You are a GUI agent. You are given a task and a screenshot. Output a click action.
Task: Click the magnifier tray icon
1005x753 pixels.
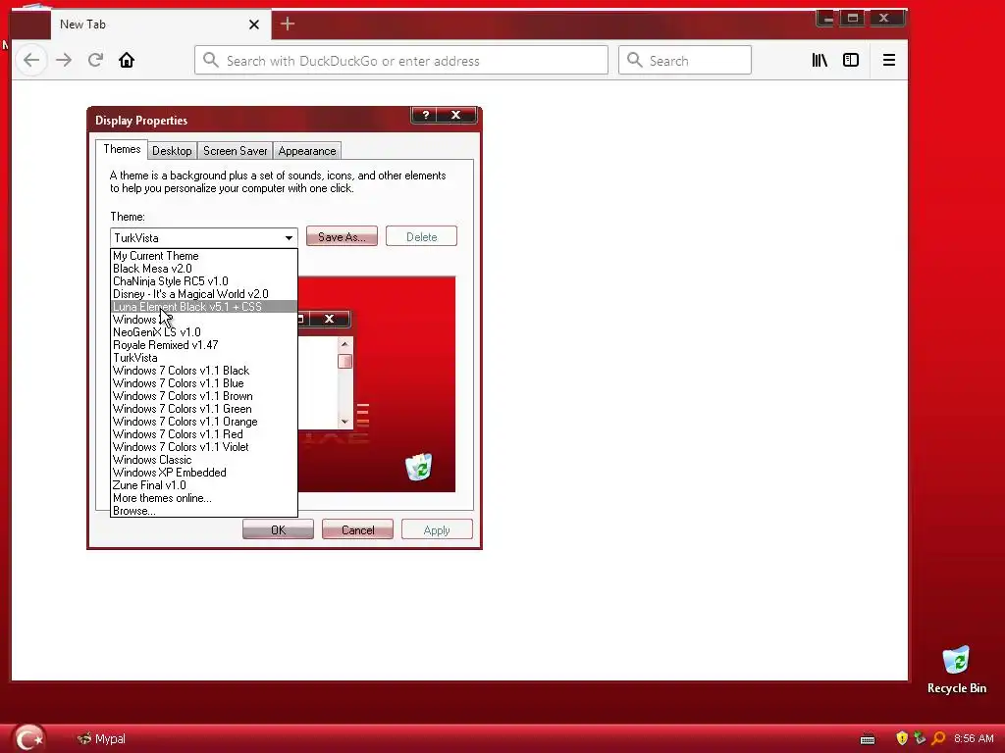coord(938,738)
